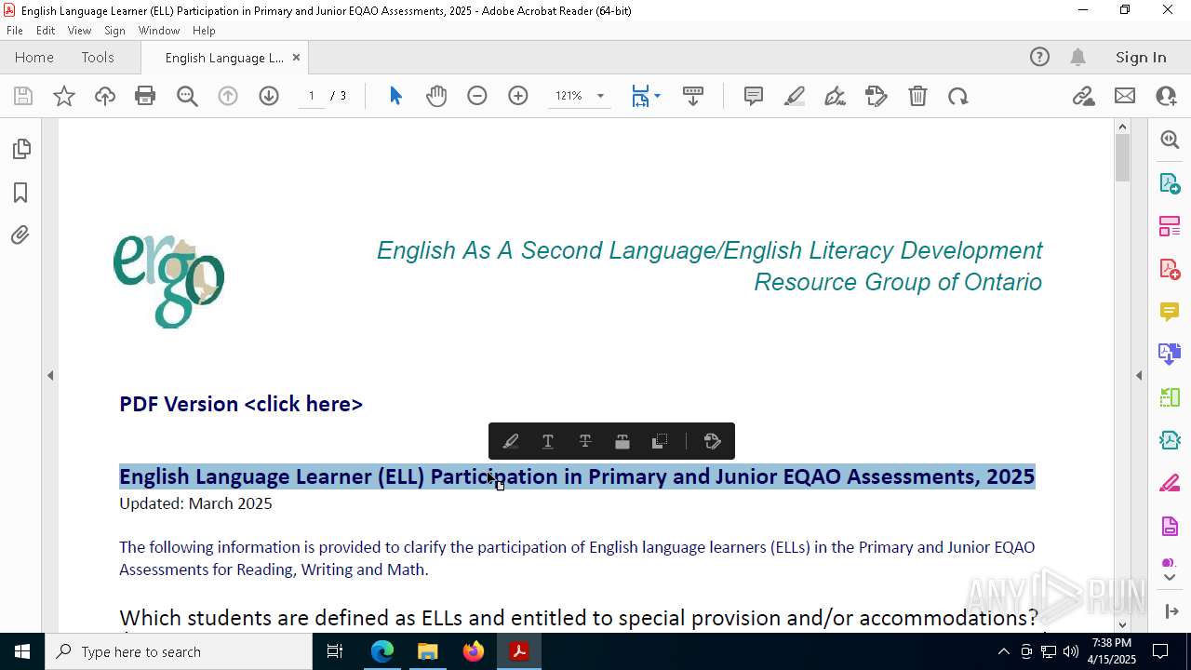Close the English Language L... document tab
This screenshot has height=670, width=1191.
tap(296, 58)
